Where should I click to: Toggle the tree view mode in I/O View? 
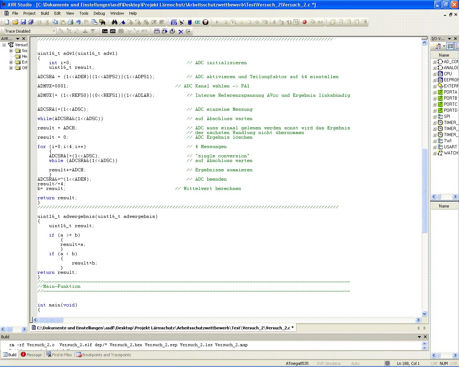(450, 46)
